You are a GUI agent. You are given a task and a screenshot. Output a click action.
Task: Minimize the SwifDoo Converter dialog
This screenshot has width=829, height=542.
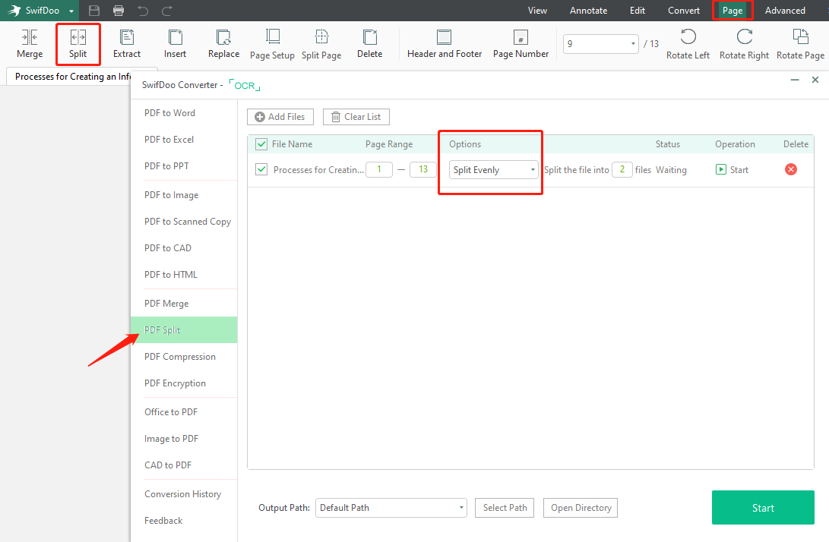795,80
